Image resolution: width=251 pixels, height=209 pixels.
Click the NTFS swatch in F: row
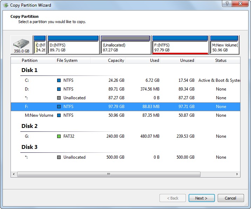(59, 107)
